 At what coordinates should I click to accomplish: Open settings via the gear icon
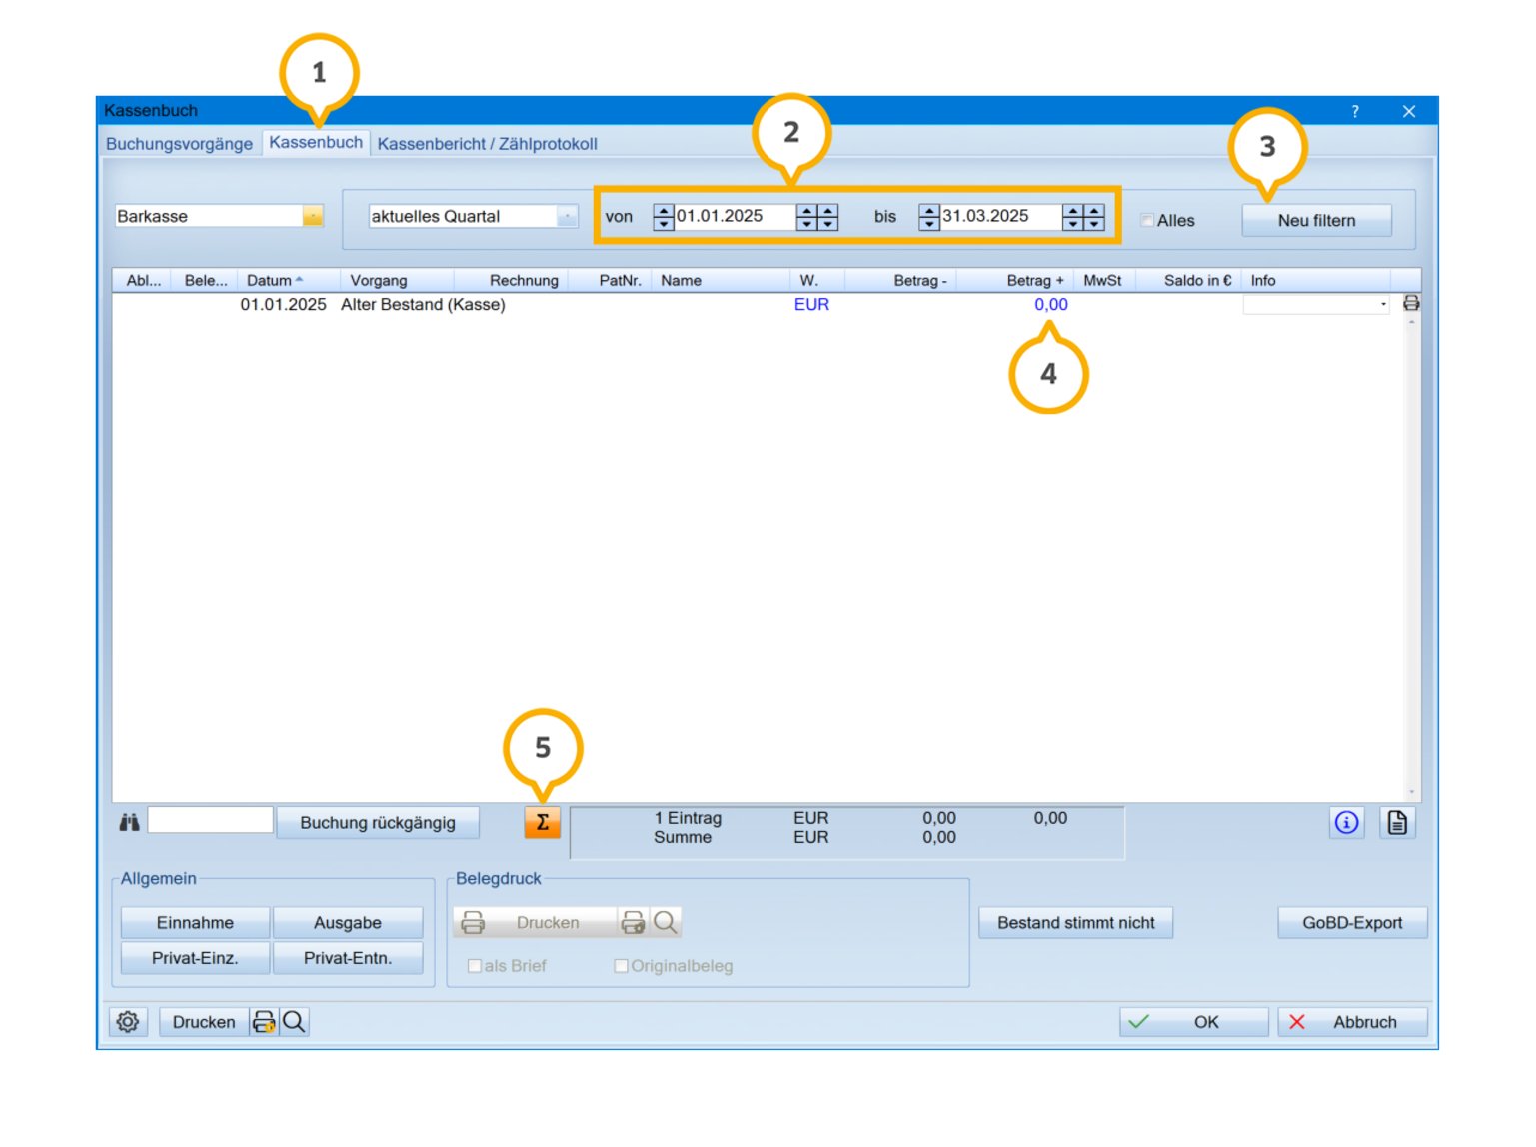[128, 1022]
